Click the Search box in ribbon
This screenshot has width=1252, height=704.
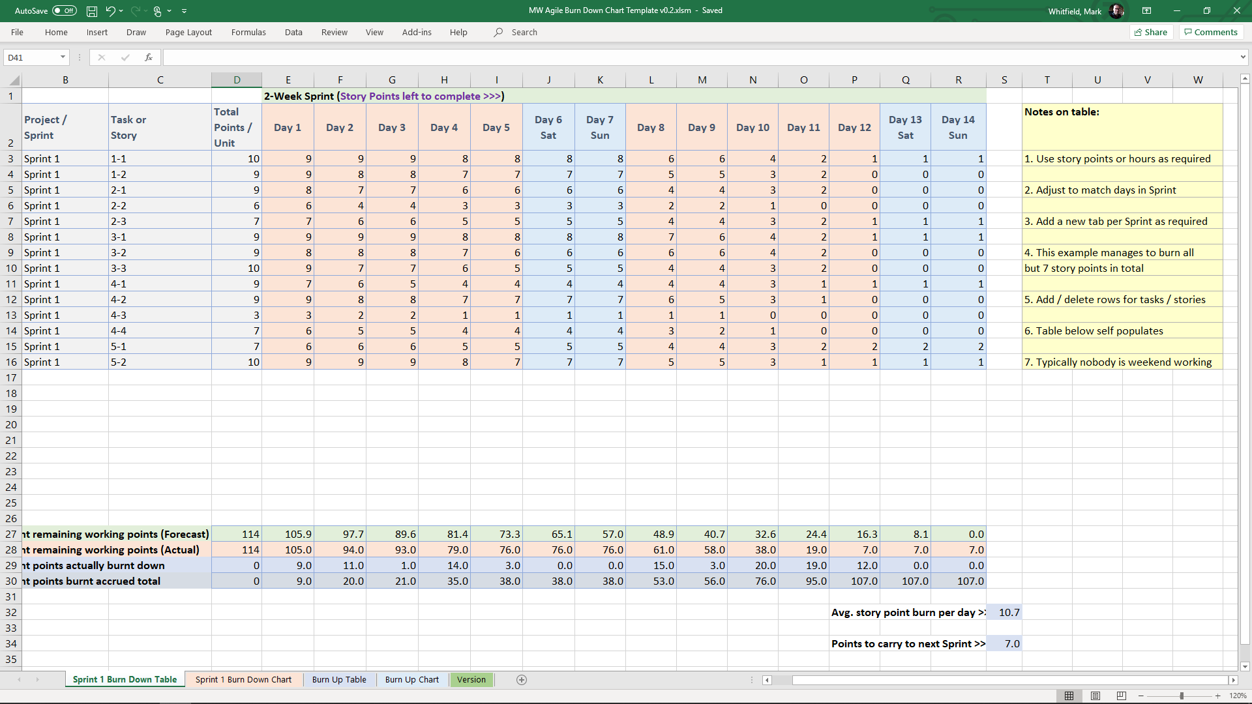(x=524, y=32)
